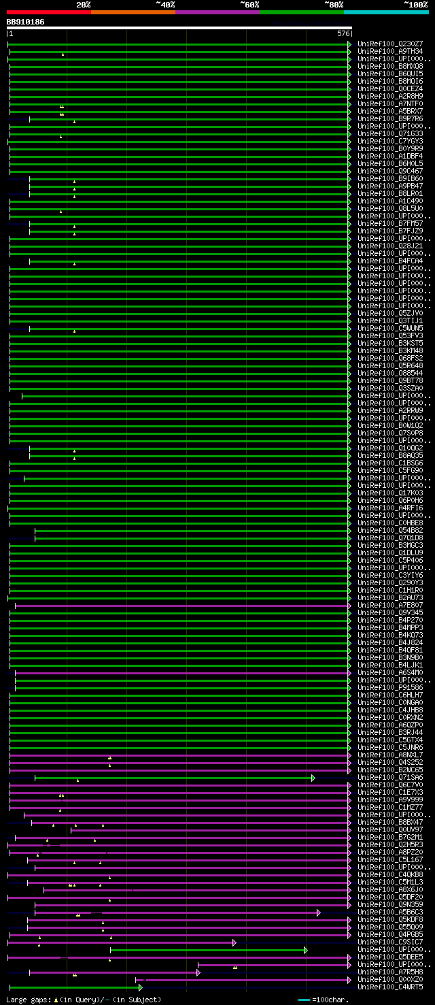435x1005 pixels.
Task: Select the label UniRef100_A2RRW9
Action: click(x=390, y=410)
